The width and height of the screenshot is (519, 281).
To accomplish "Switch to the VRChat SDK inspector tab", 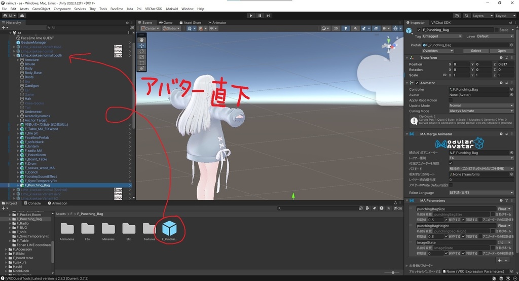I will coord(440,22).
